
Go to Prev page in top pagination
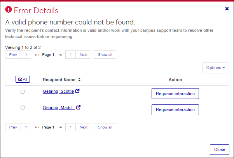(x=13, y=55)
